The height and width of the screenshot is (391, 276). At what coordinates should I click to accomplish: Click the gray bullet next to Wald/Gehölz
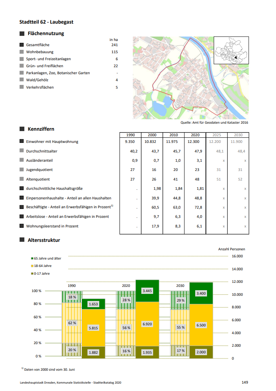pos(22,80)
